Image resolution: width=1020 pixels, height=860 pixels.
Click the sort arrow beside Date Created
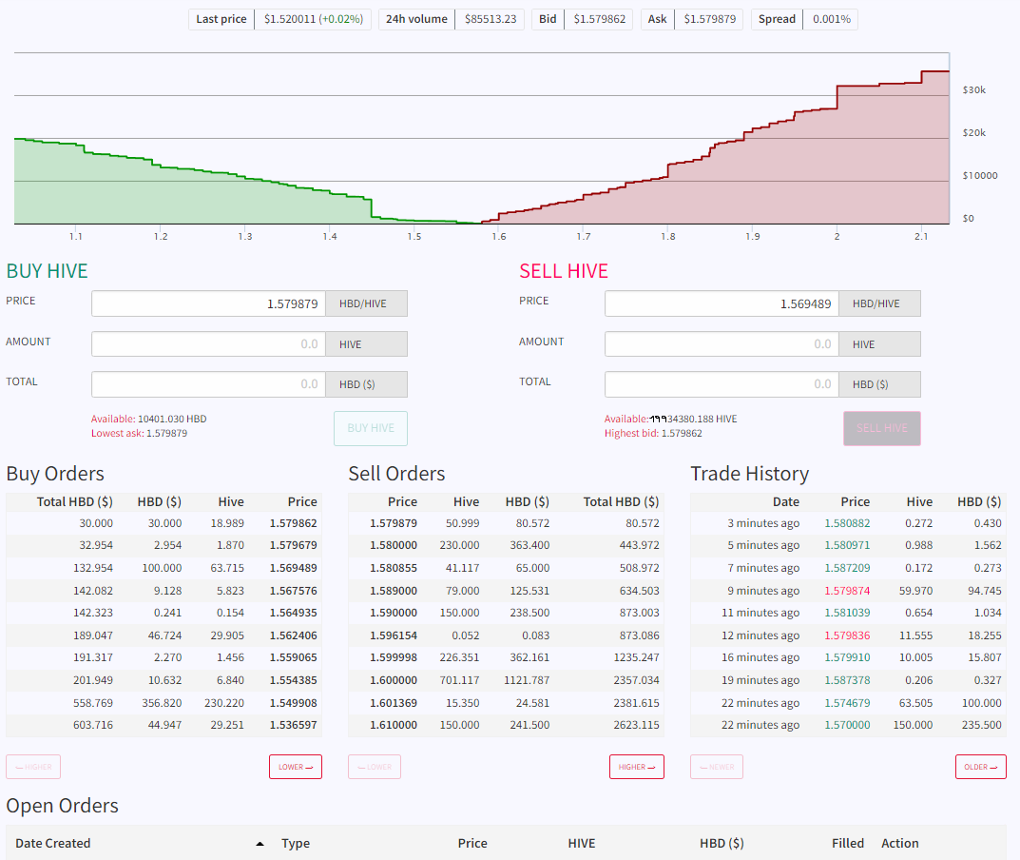(260, 844)
